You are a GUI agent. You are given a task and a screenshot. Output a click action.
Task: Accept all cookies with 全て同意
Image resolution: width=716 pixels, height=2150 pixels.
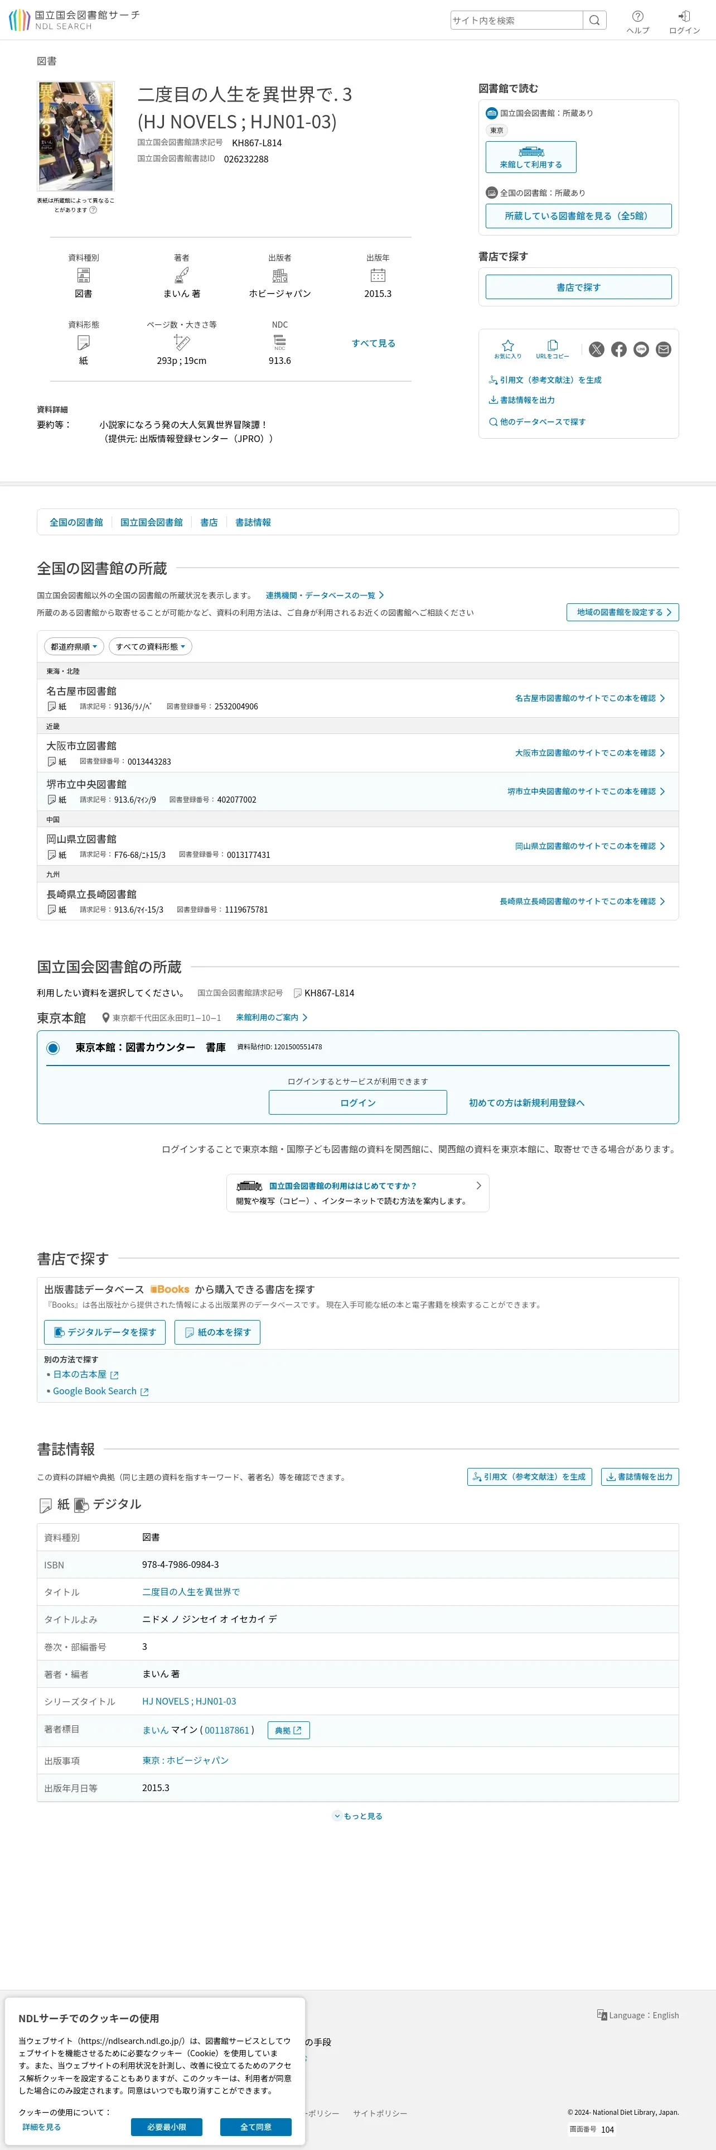click(256, 2127)
